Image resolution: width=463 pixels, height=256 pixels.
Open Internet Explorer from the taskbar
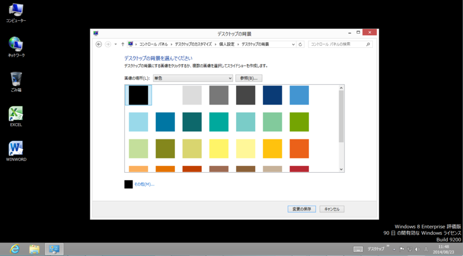click(x=14, y=249)
